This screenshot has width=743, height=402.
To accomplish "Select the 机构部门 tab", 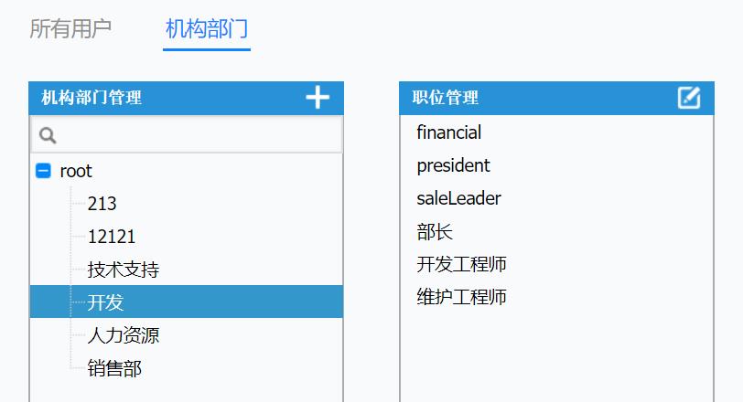I will 207,29.
